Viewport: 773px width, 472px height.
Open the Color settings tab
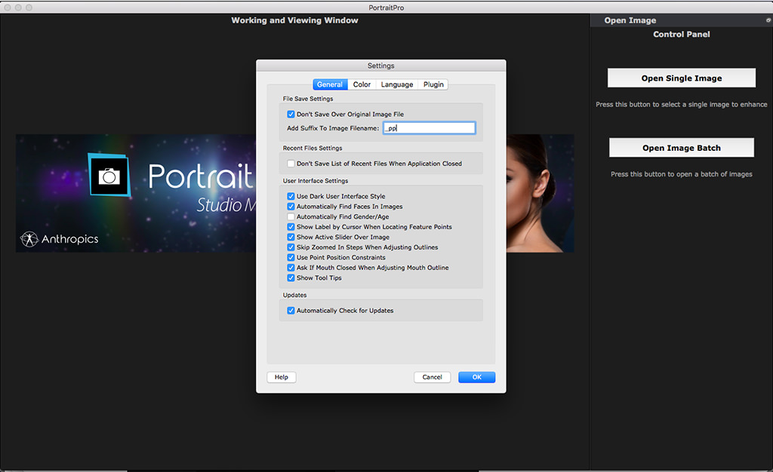point(362,84)
